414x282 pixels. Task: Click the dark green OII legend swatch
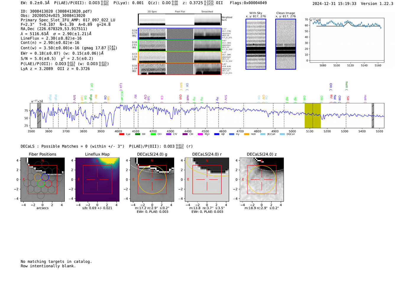138,134
